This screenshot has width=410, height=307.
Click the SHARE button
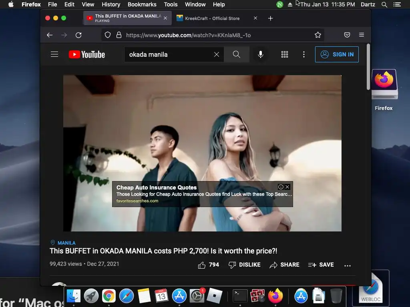coord(285,265)
